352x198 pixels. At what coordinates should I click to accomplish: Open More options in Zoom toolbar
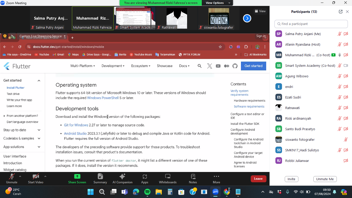[216, 179]
